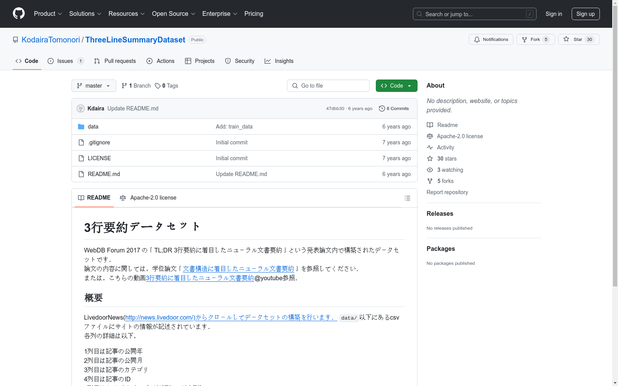Click the Go to file input
Viewport: 618px width, 386px height.
pos(328,86)
